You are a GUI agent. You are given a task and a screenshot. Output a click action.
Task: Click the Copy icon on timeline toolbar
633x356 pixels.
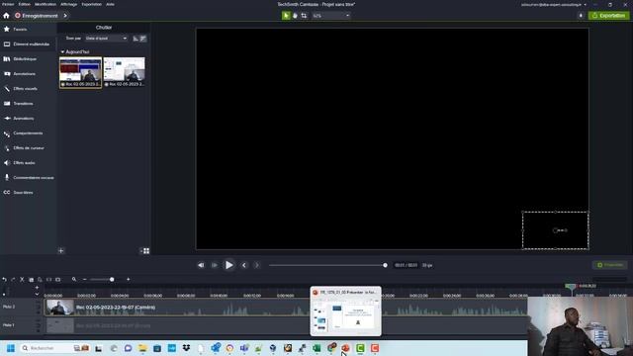tap(31, 279)
